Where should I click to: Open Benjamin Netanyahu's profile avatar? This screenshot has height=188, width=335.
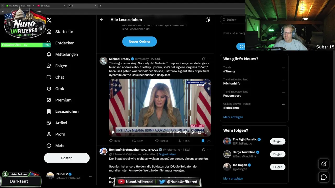pyautogui.click(x=104, y=152)
